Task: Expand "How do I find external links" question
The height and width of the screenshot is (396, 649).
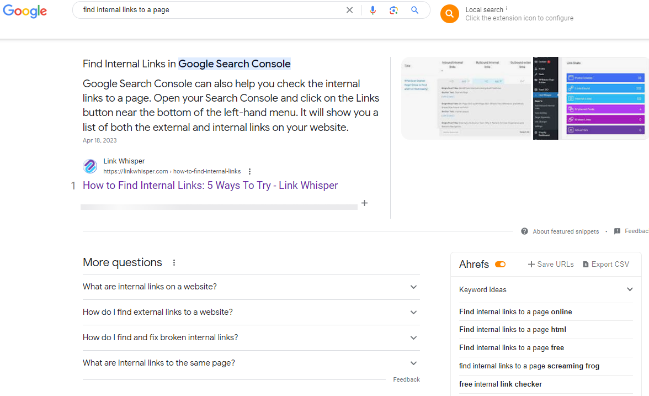Action: coord(413,313)
